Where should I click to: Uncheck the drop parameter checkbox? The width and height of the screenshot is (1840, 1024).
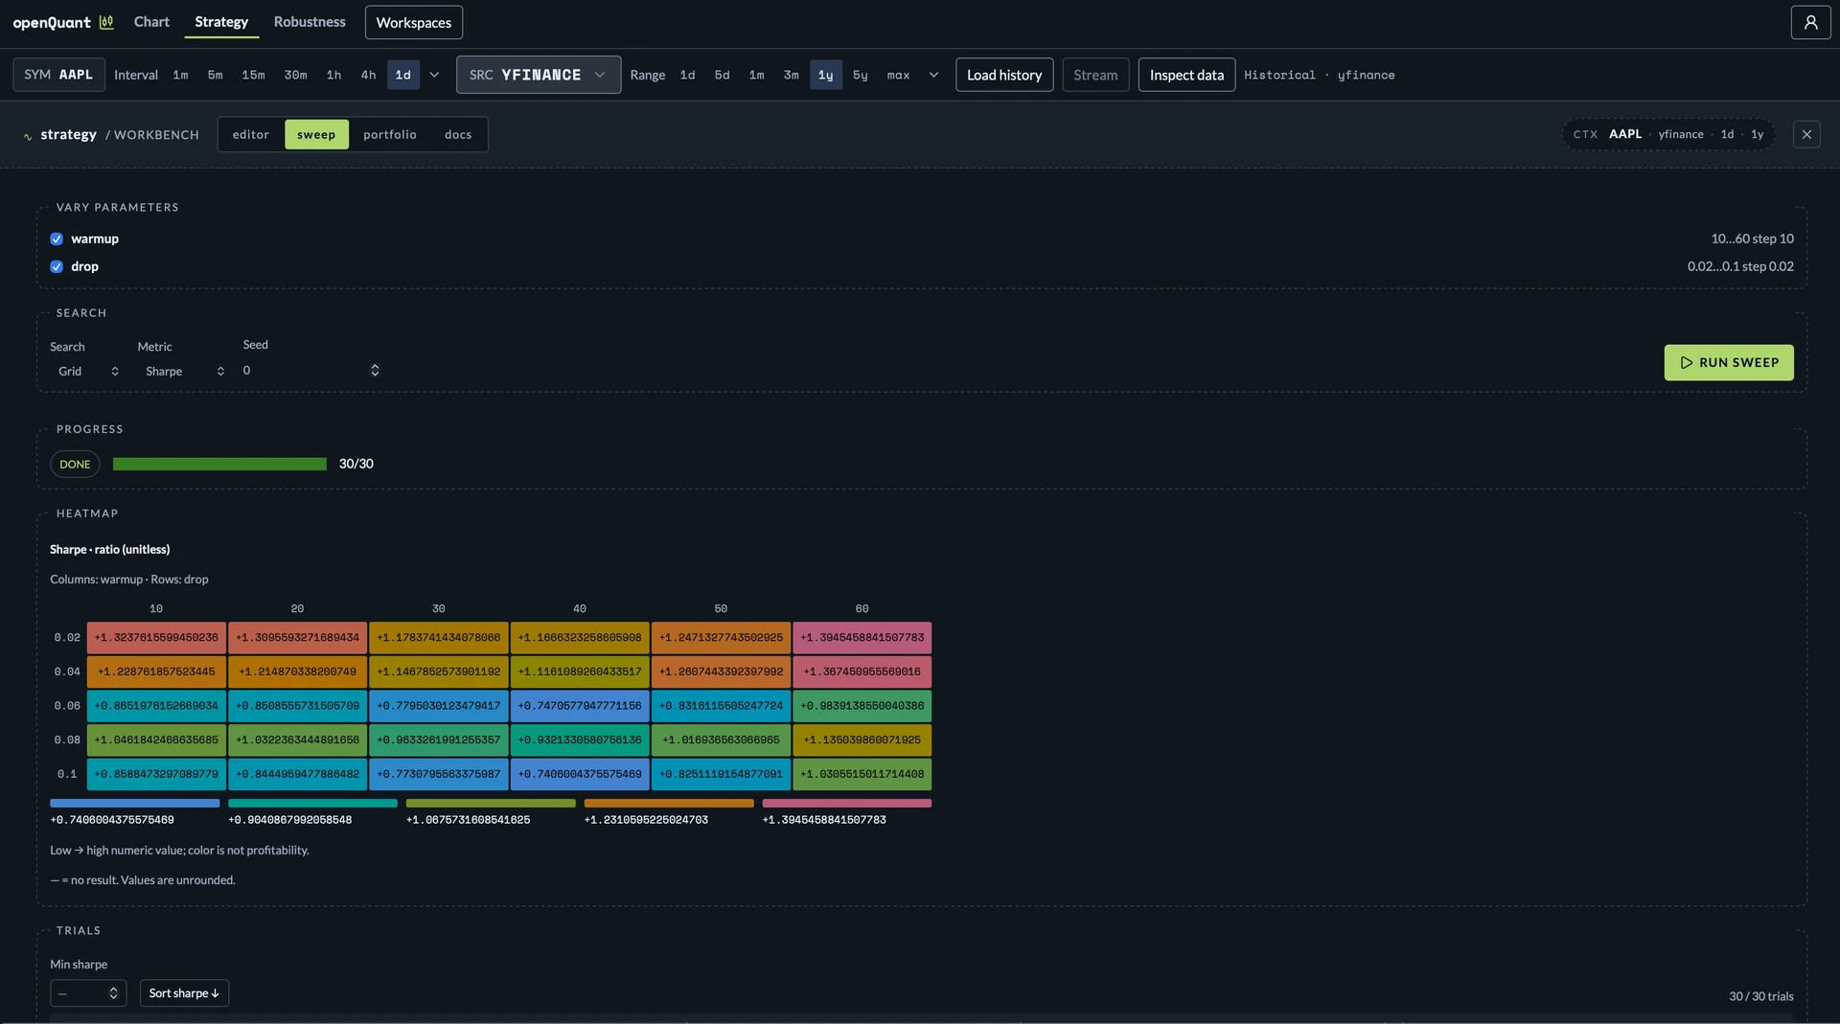pyautogui.click(x=57, y=266)
